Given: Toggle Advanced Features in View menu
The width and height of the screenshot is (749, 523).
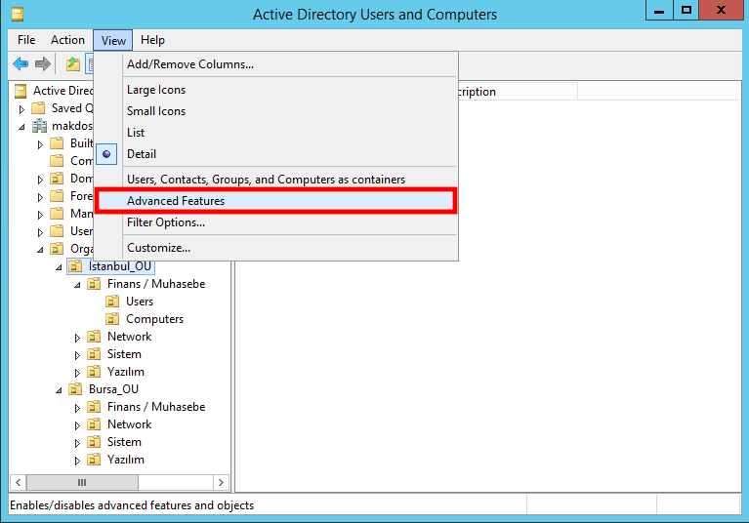Looking at the screenshot, I should (275, 201).
